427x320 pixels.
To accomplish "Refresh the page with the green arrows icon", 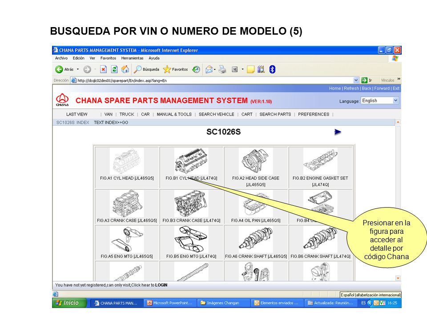I will pyautogui.click(x=114, y=69).
